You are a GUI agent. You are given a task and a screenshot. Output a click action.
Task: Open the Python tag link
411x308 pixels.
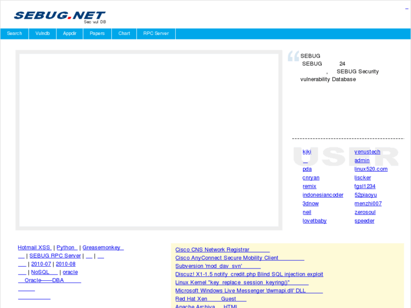pyautogui.click(x=67, y=248)
